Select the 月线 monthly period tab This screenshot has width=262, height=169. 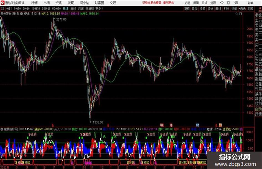(81, 9)
